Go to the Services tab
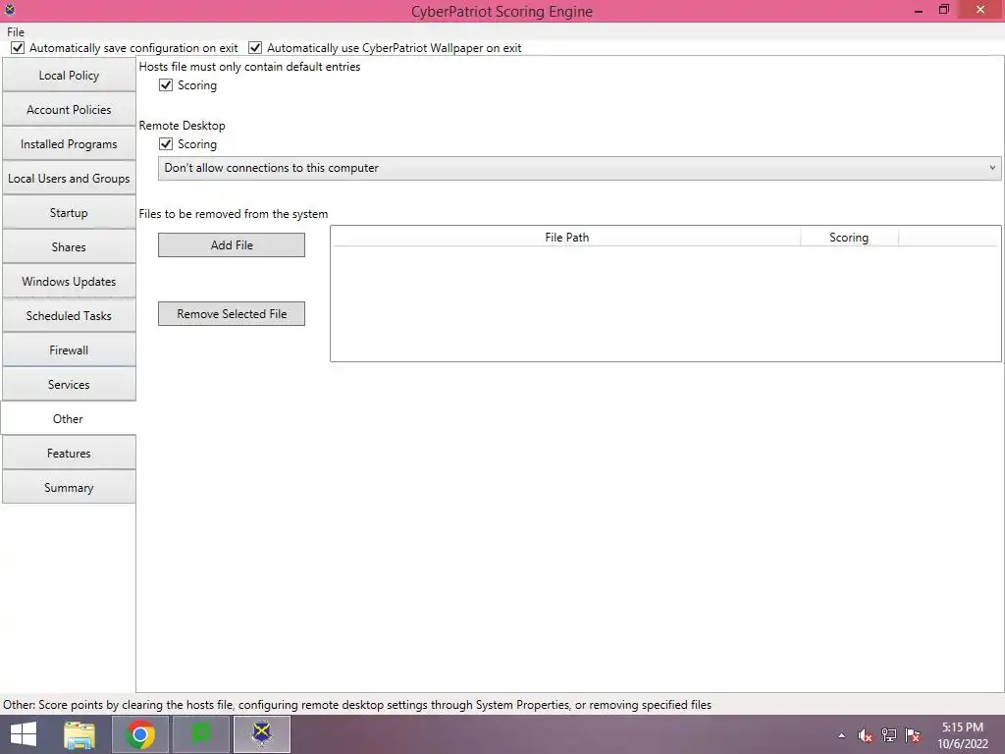This screenshot has width=1005, height=754. 69,385
